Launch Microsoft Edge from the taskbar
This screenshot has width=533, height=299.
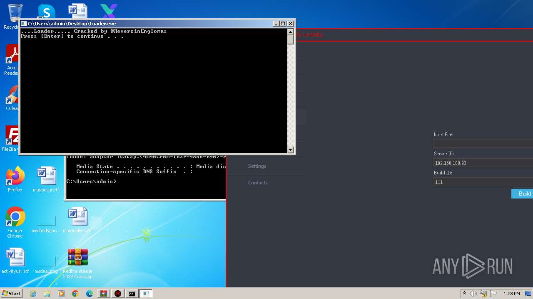[x=90, y=294]
